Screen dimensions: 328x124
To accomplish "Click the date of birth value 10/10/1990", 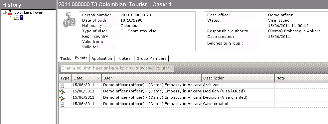I will (x=131, y=21).
